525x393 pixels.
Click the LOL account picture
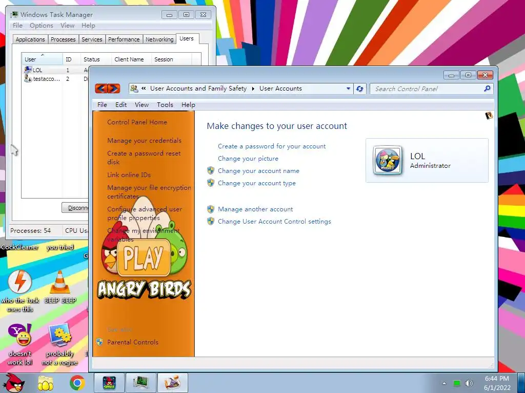[388, 160]
